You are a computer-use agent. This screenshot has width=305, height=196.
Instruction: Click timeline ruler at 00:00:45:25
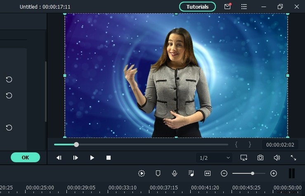[246, 188]
